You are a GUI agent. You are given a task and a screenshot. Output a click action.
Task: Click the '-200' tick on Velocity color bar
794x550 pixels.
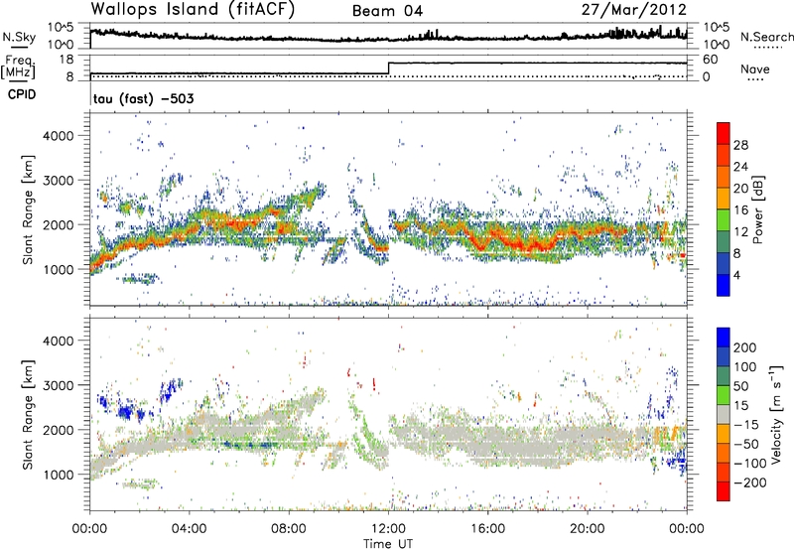[x=750, y=482]
